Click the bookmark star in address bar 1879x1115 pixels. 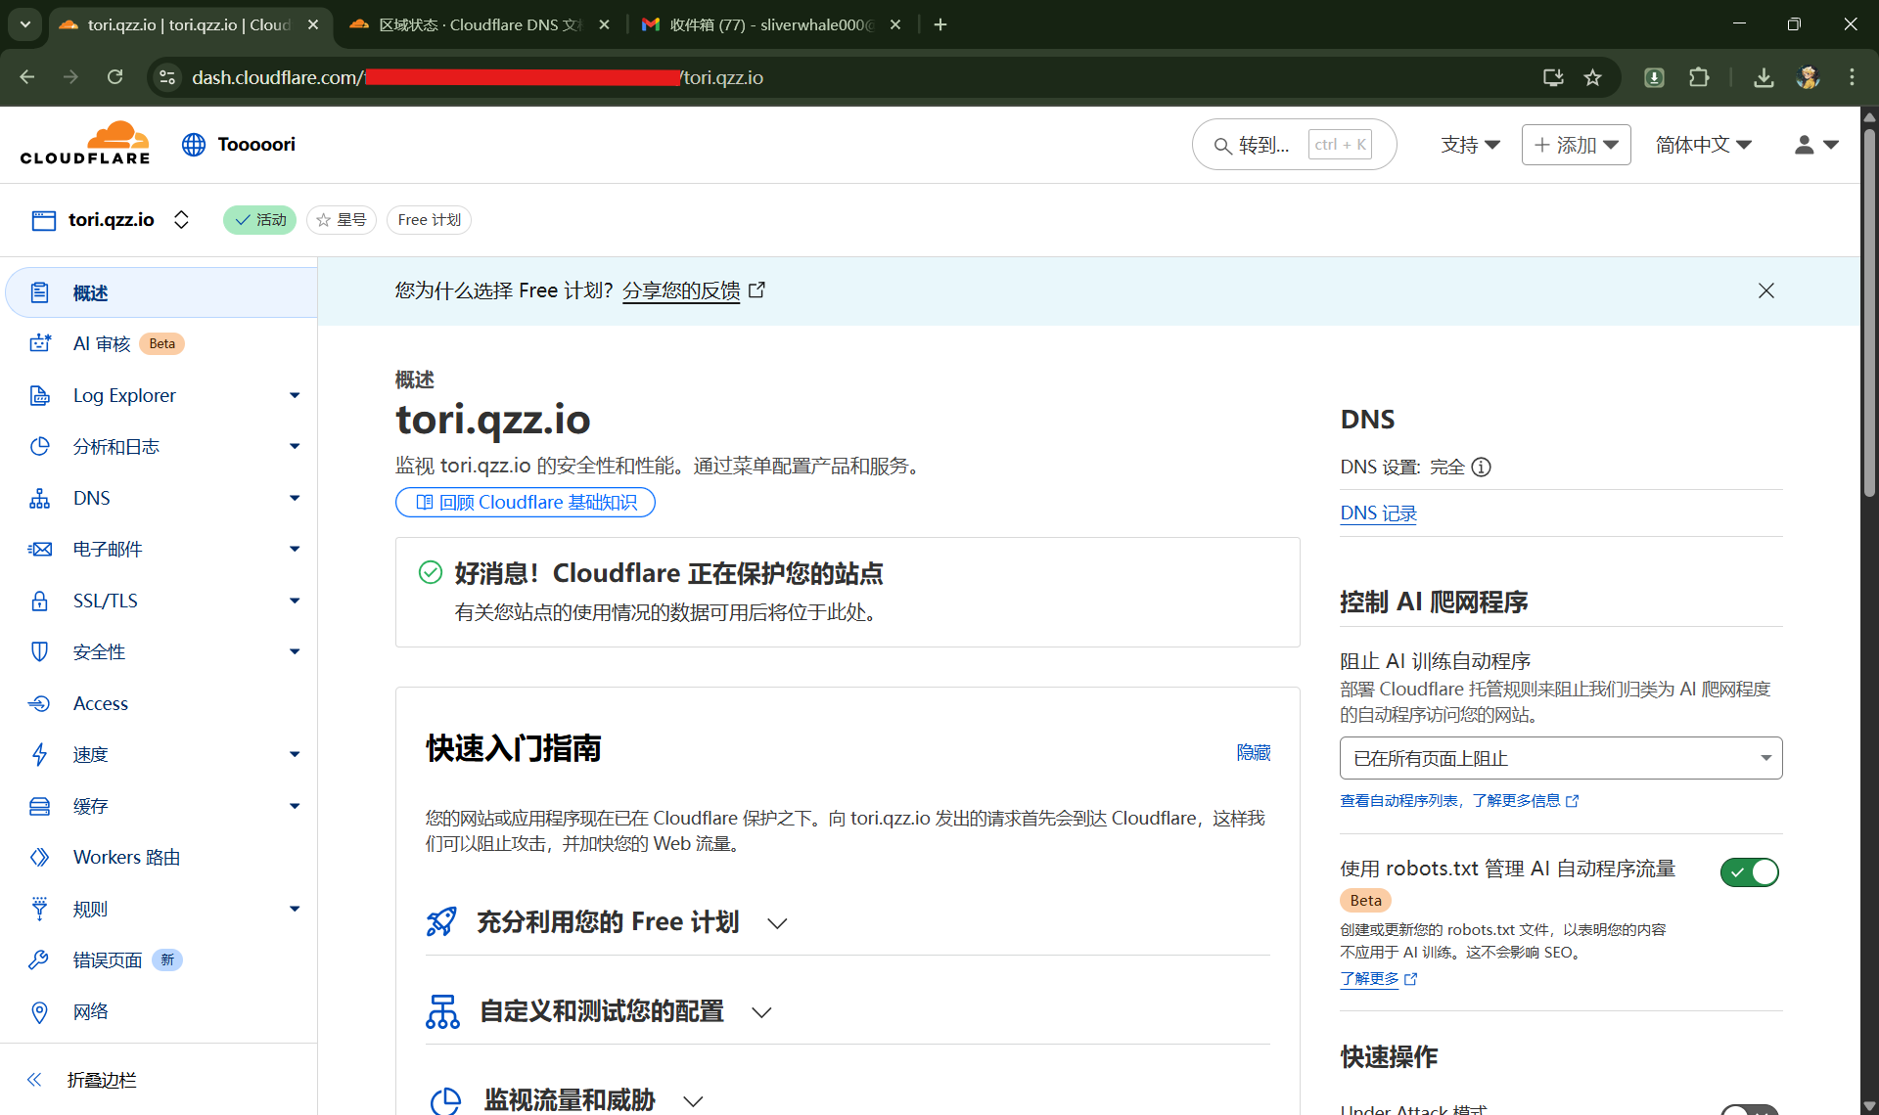tap(1592, 77)
